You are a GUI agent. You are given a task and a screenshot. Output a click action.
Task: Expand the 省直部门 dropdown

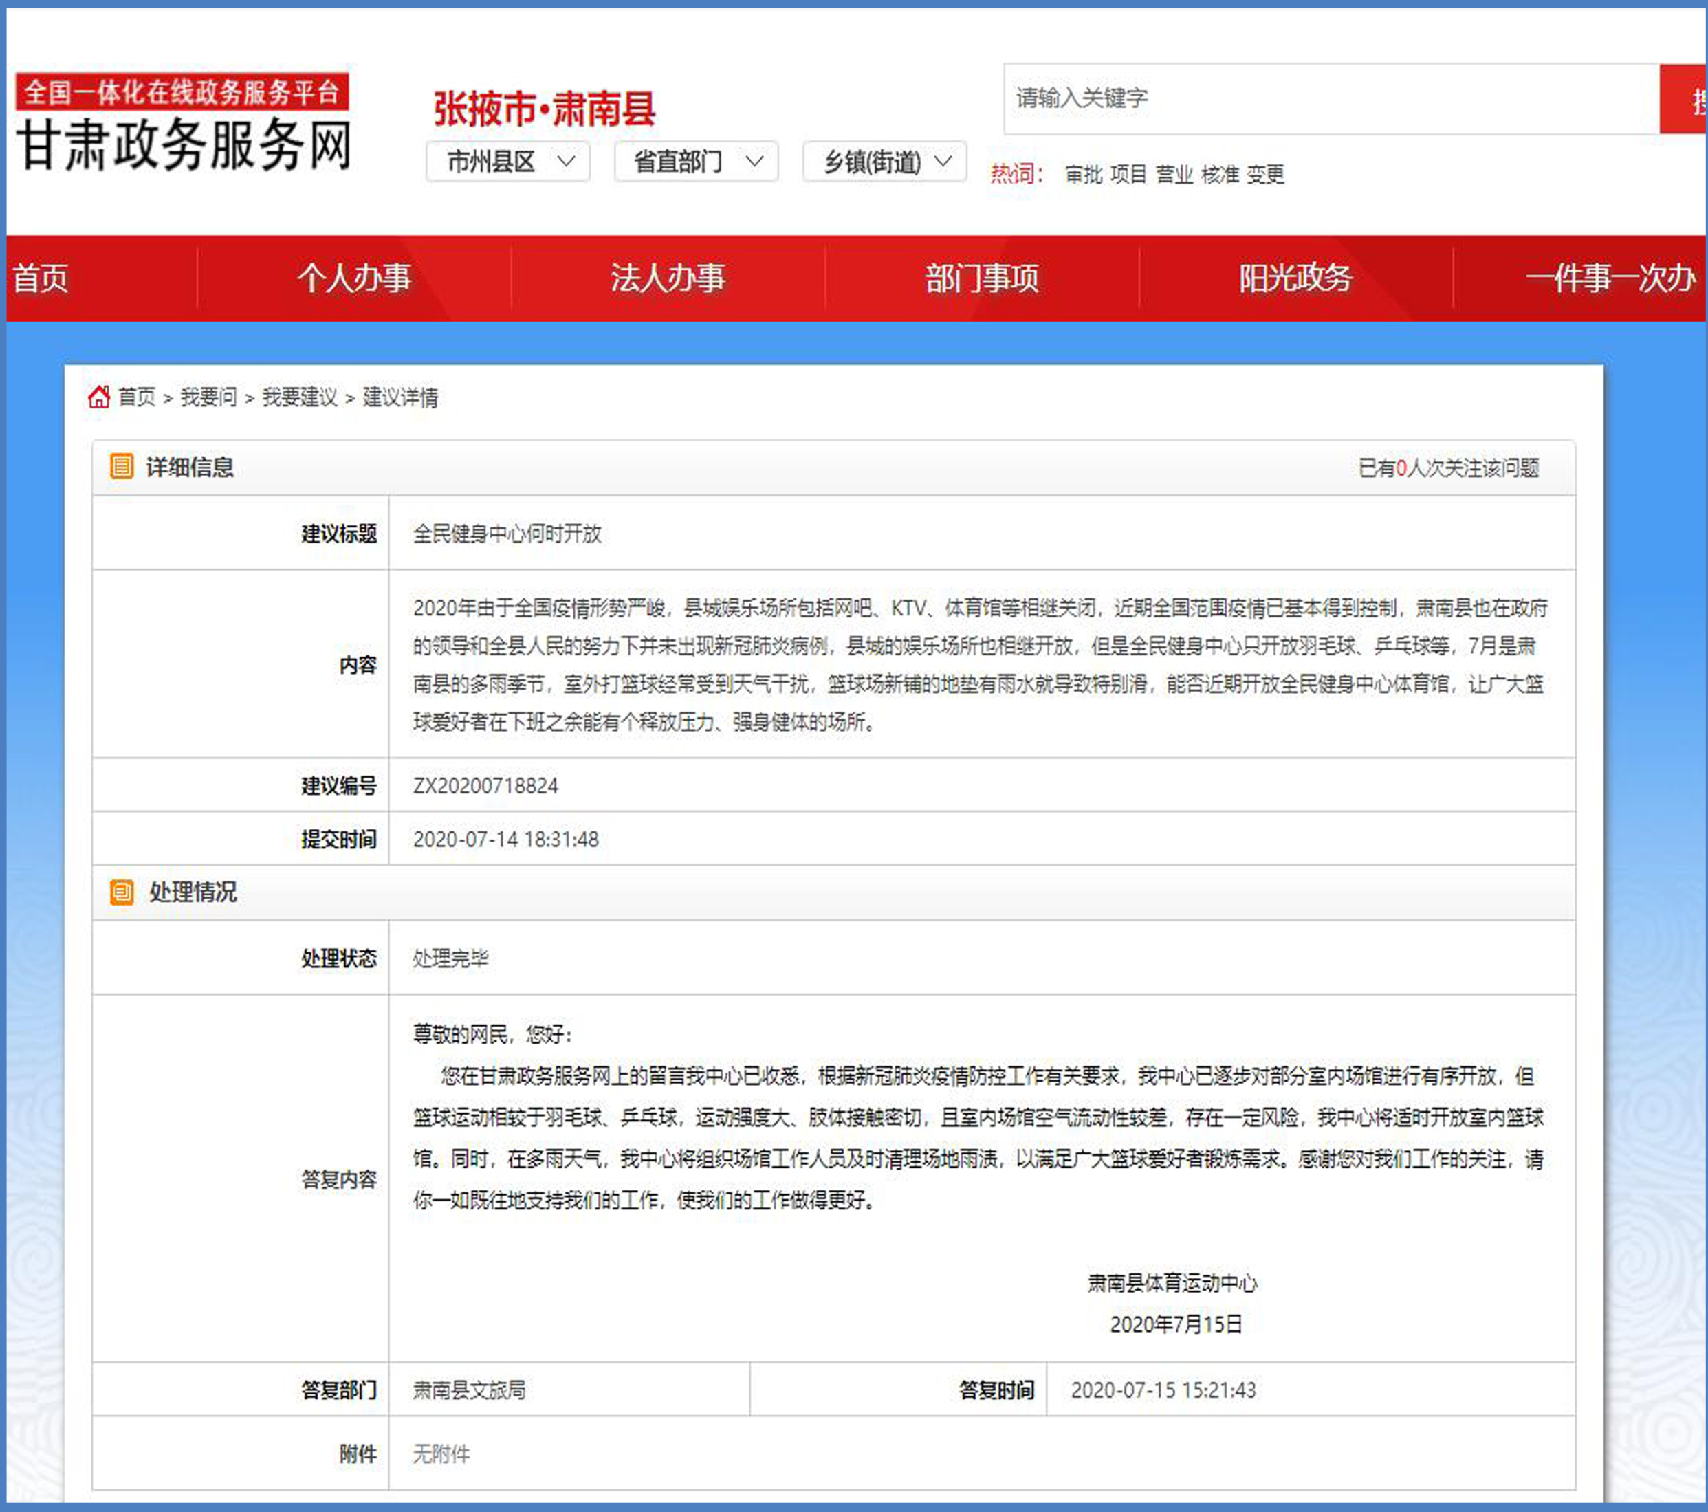point(696,162)
